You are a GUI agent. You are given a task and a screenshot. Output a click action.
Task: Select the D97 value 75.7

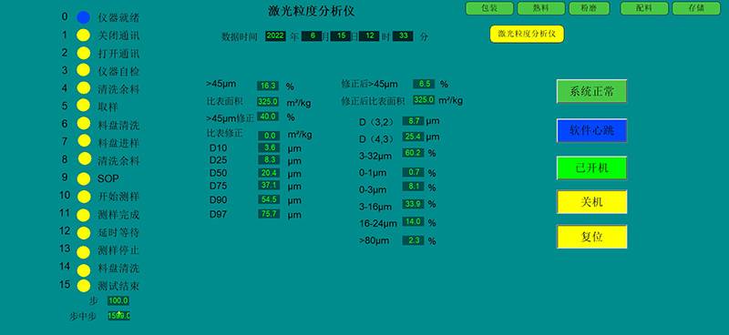pos(269,214)
